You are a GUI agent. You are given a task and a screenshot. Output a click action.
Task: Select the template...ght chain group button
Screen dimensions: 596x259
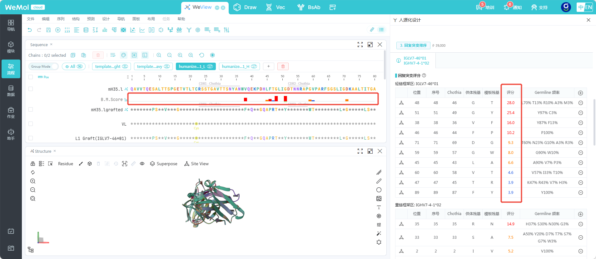pyautogui.click(x=112, y=66)
